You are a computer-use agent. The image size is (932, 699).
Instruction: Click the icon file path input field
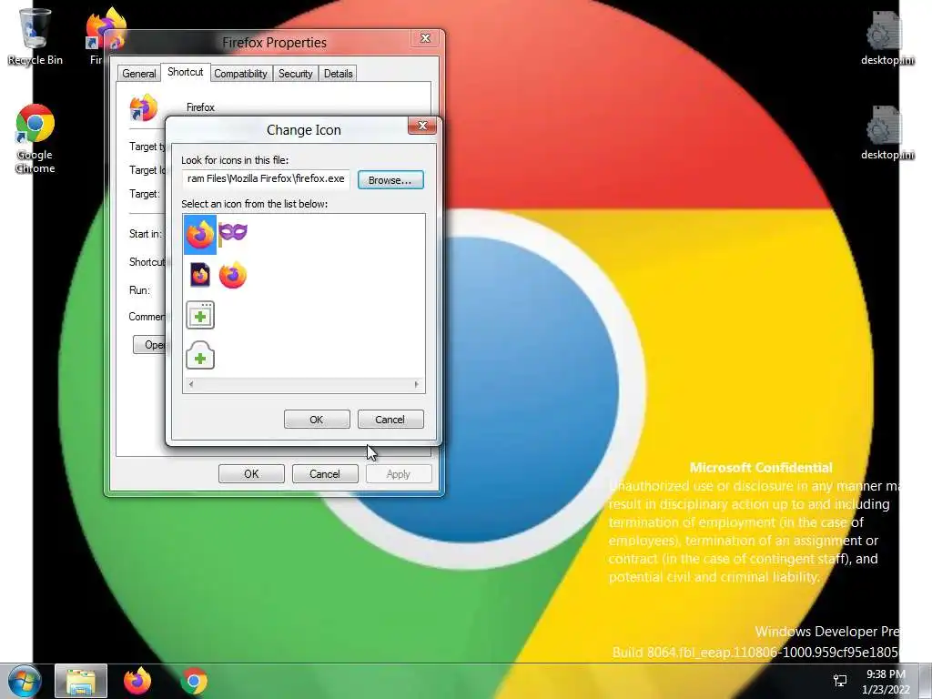[x=266, y=179]
